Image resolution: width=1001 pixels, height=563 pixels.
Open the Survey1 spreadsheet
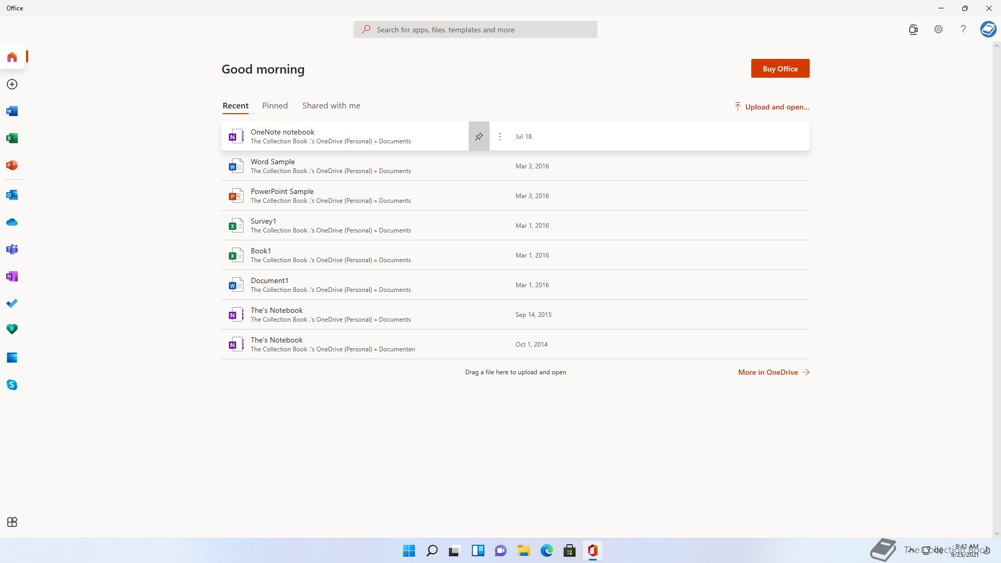pyautogui.click(x=515, y=226)
